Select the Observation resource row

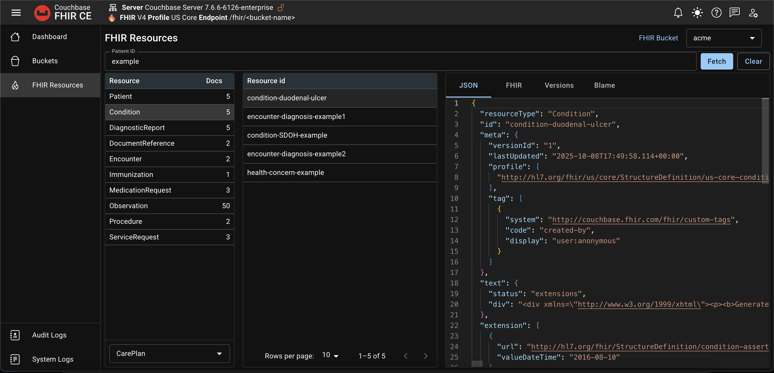[169, 206]
